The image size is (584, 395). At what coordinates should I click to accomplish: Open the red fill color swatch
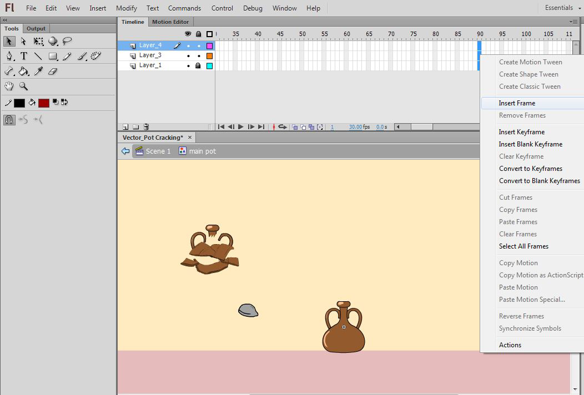tap(44, 103)
